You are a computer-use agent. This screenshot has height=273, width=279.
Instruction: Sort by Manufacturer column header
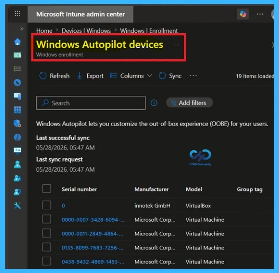151,189
